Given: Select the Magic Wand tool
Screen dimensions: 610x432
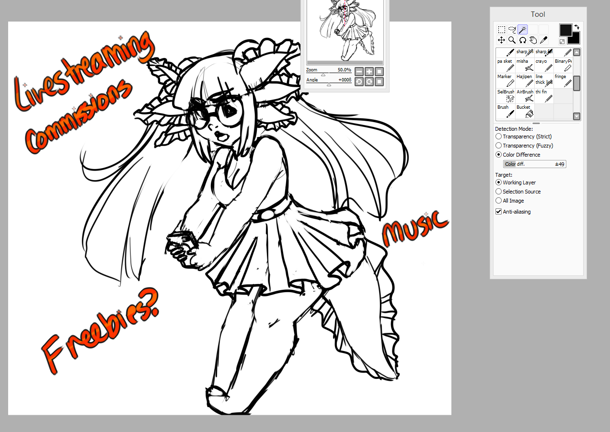Looking at the screenshot, I should tap(522, 30).
